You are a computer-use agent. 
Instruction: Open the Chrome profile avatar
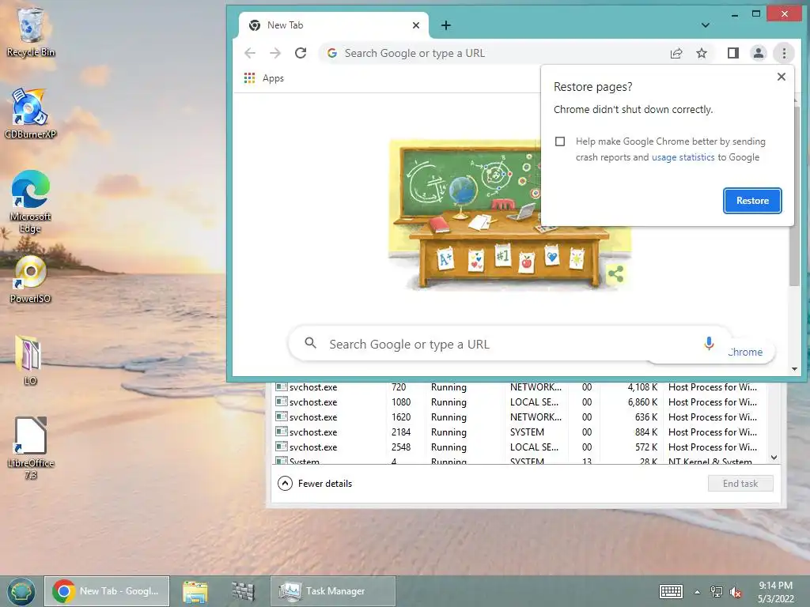coord(759,53)
